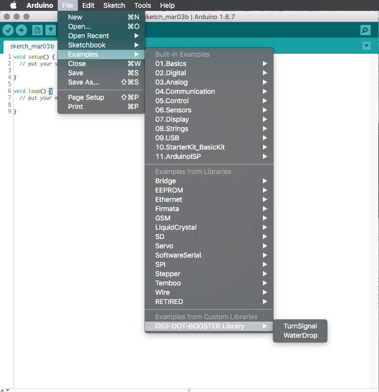This screenshot has height=392, width=379.
Task: Expand the 02.Digital examples submenu
Action: [209, 73]
